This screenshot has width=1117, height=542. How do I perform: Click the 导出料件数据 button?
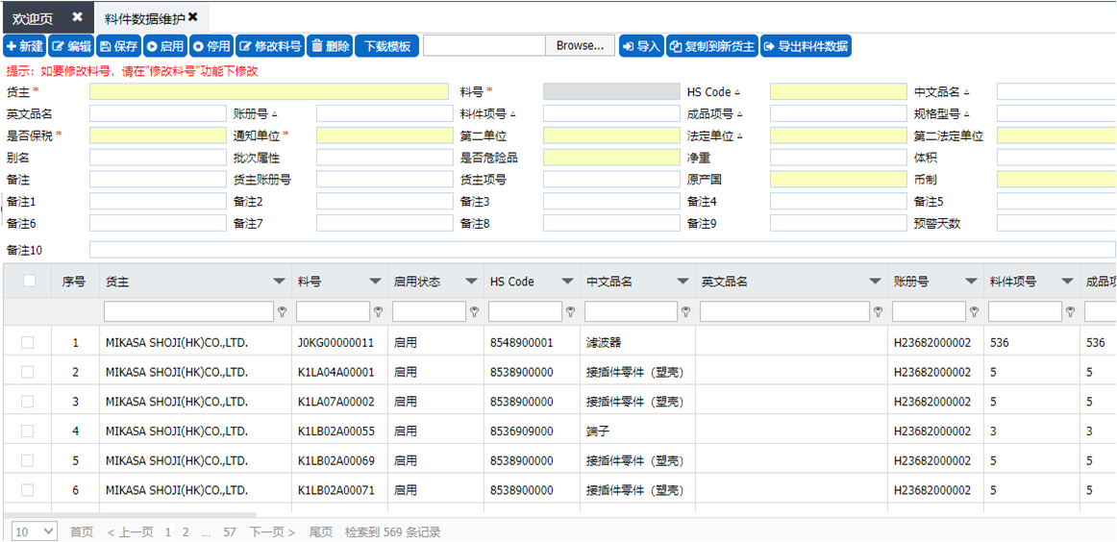(x=806, y=46)
